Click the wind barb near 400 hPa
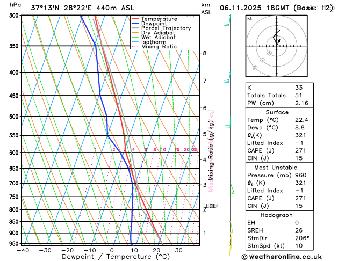Image resolution: width=338 pixels, height=261 pixels. click(x=228, y=77)
